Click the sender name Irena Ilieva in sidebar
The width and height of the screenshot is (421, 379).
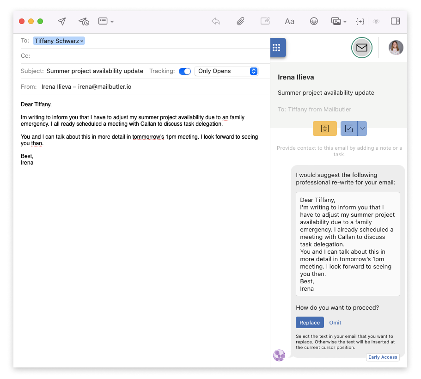click(x=296, y=77)
